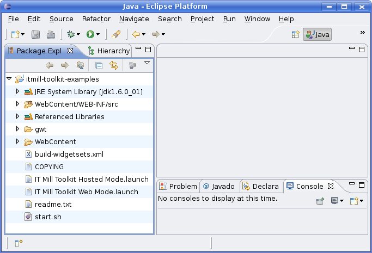
Task: Switch to the Hierarchy tab
Action: tap(109, 51)
